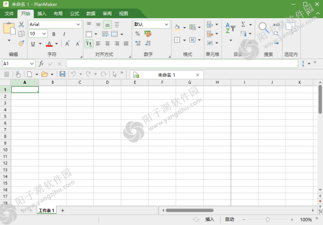Click the add decimal places icon

tap(138, 43)
